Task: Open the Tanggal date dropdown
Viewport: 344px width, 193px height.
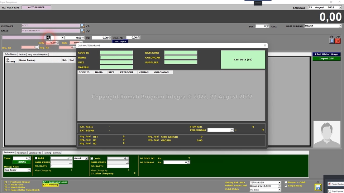Action: point(340,8)
